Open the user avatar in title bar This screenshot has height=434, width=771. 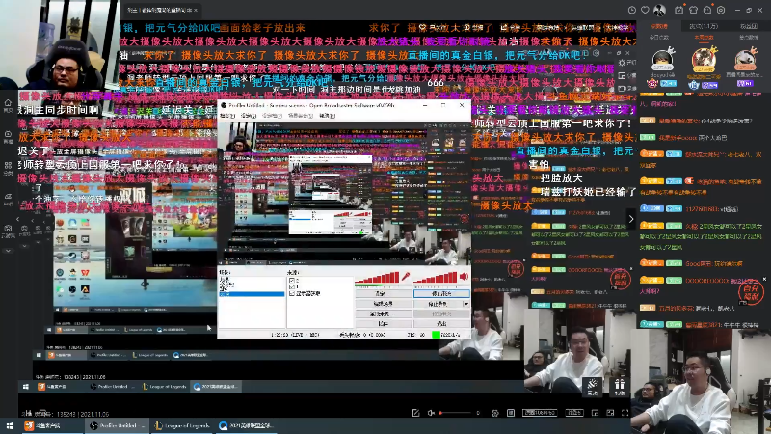point(659,10)
